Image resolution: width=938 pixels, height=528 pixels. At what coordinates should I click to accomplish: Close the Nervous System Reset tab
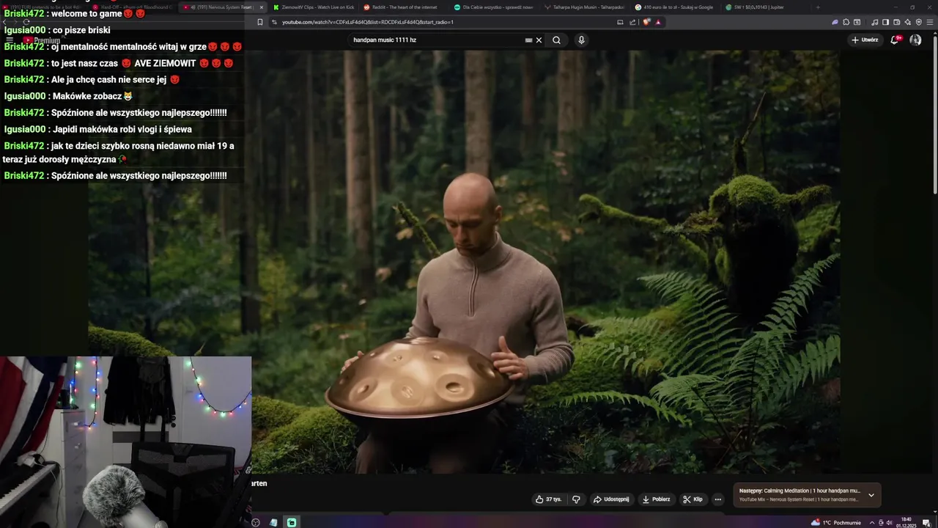(261, 7)
